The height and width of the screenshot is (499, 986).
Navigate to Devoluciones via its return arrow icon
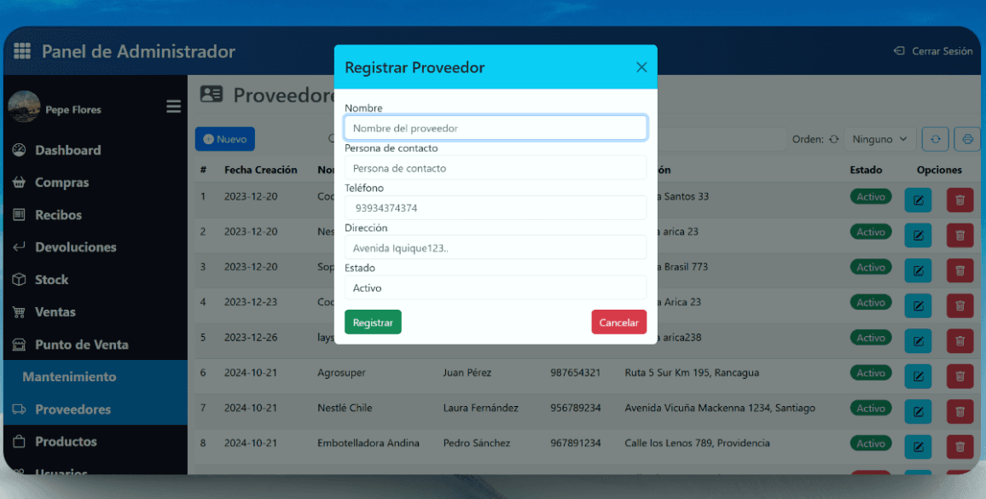(21, 247)
